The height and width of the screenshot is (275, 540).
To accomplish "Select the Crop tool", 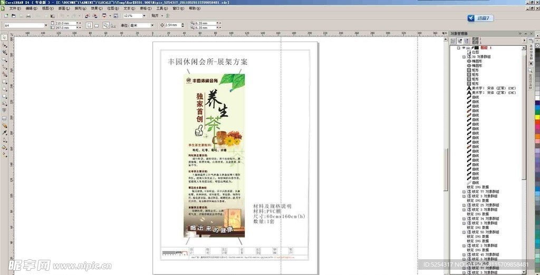I will pos(4,52).
